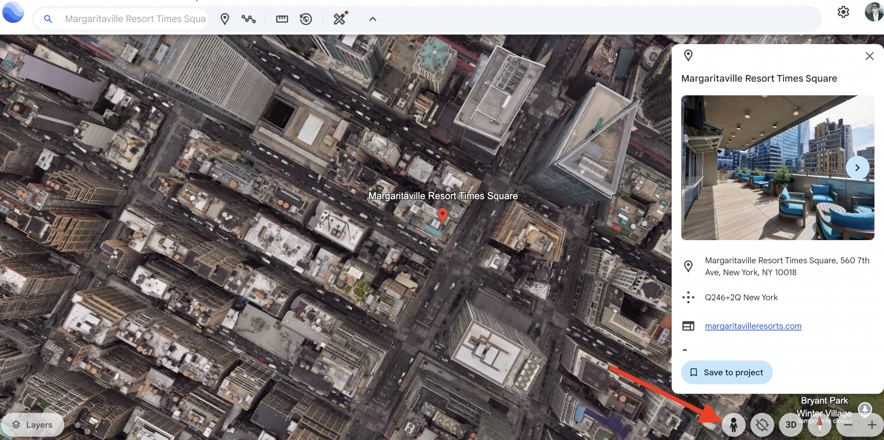Zoom out with the minus button
This screenshot has width=884, height=440.
[x=848, y=425]
